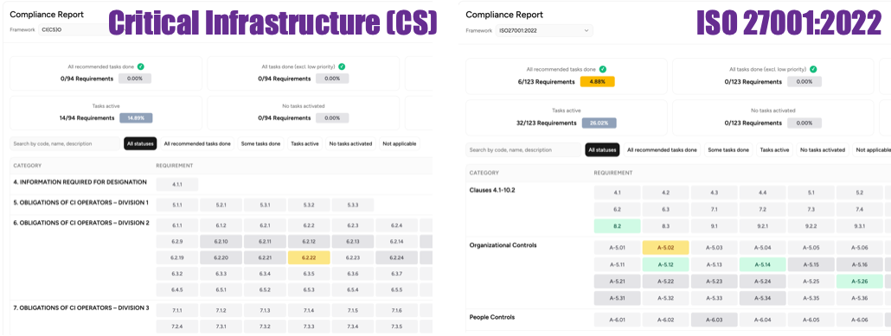The image size is (891, 336).
Task: Open clause 9.2.1 in ISO 27001 report
Action: pyautogui.click(x=763, y=226)
